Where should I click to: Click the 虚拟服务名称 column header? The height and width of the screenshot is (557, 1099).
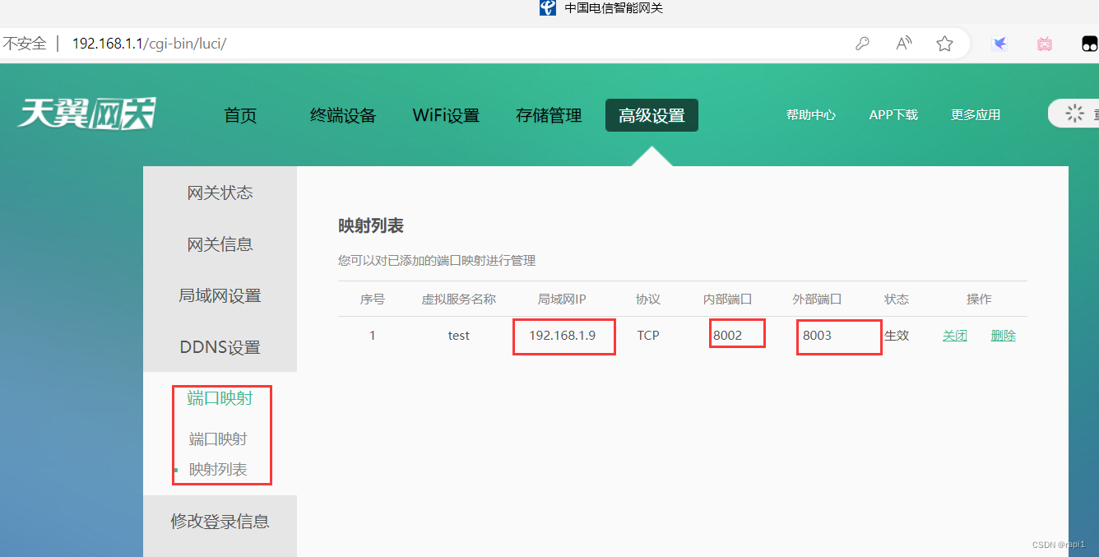click(459, 299)
